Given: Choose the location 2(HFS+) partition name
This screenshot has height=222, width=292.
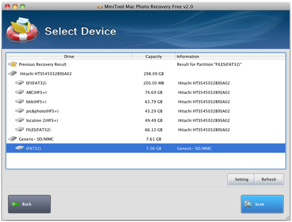Looking at the screenshot, I should pyautogui.click(x=42, y=120).
